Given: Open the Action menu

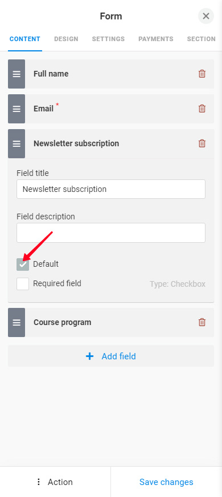Looking at the screenshot, I should [x=55, y=482].
